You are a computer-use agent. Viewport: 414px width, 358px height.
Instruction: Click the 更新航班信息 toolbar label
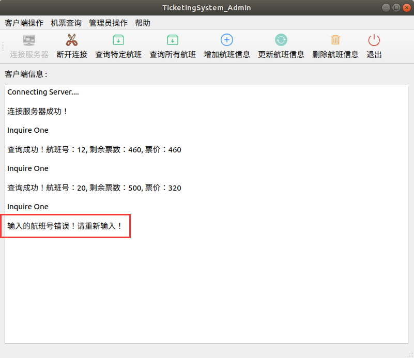pyautogui.click(x=281, y=54)
